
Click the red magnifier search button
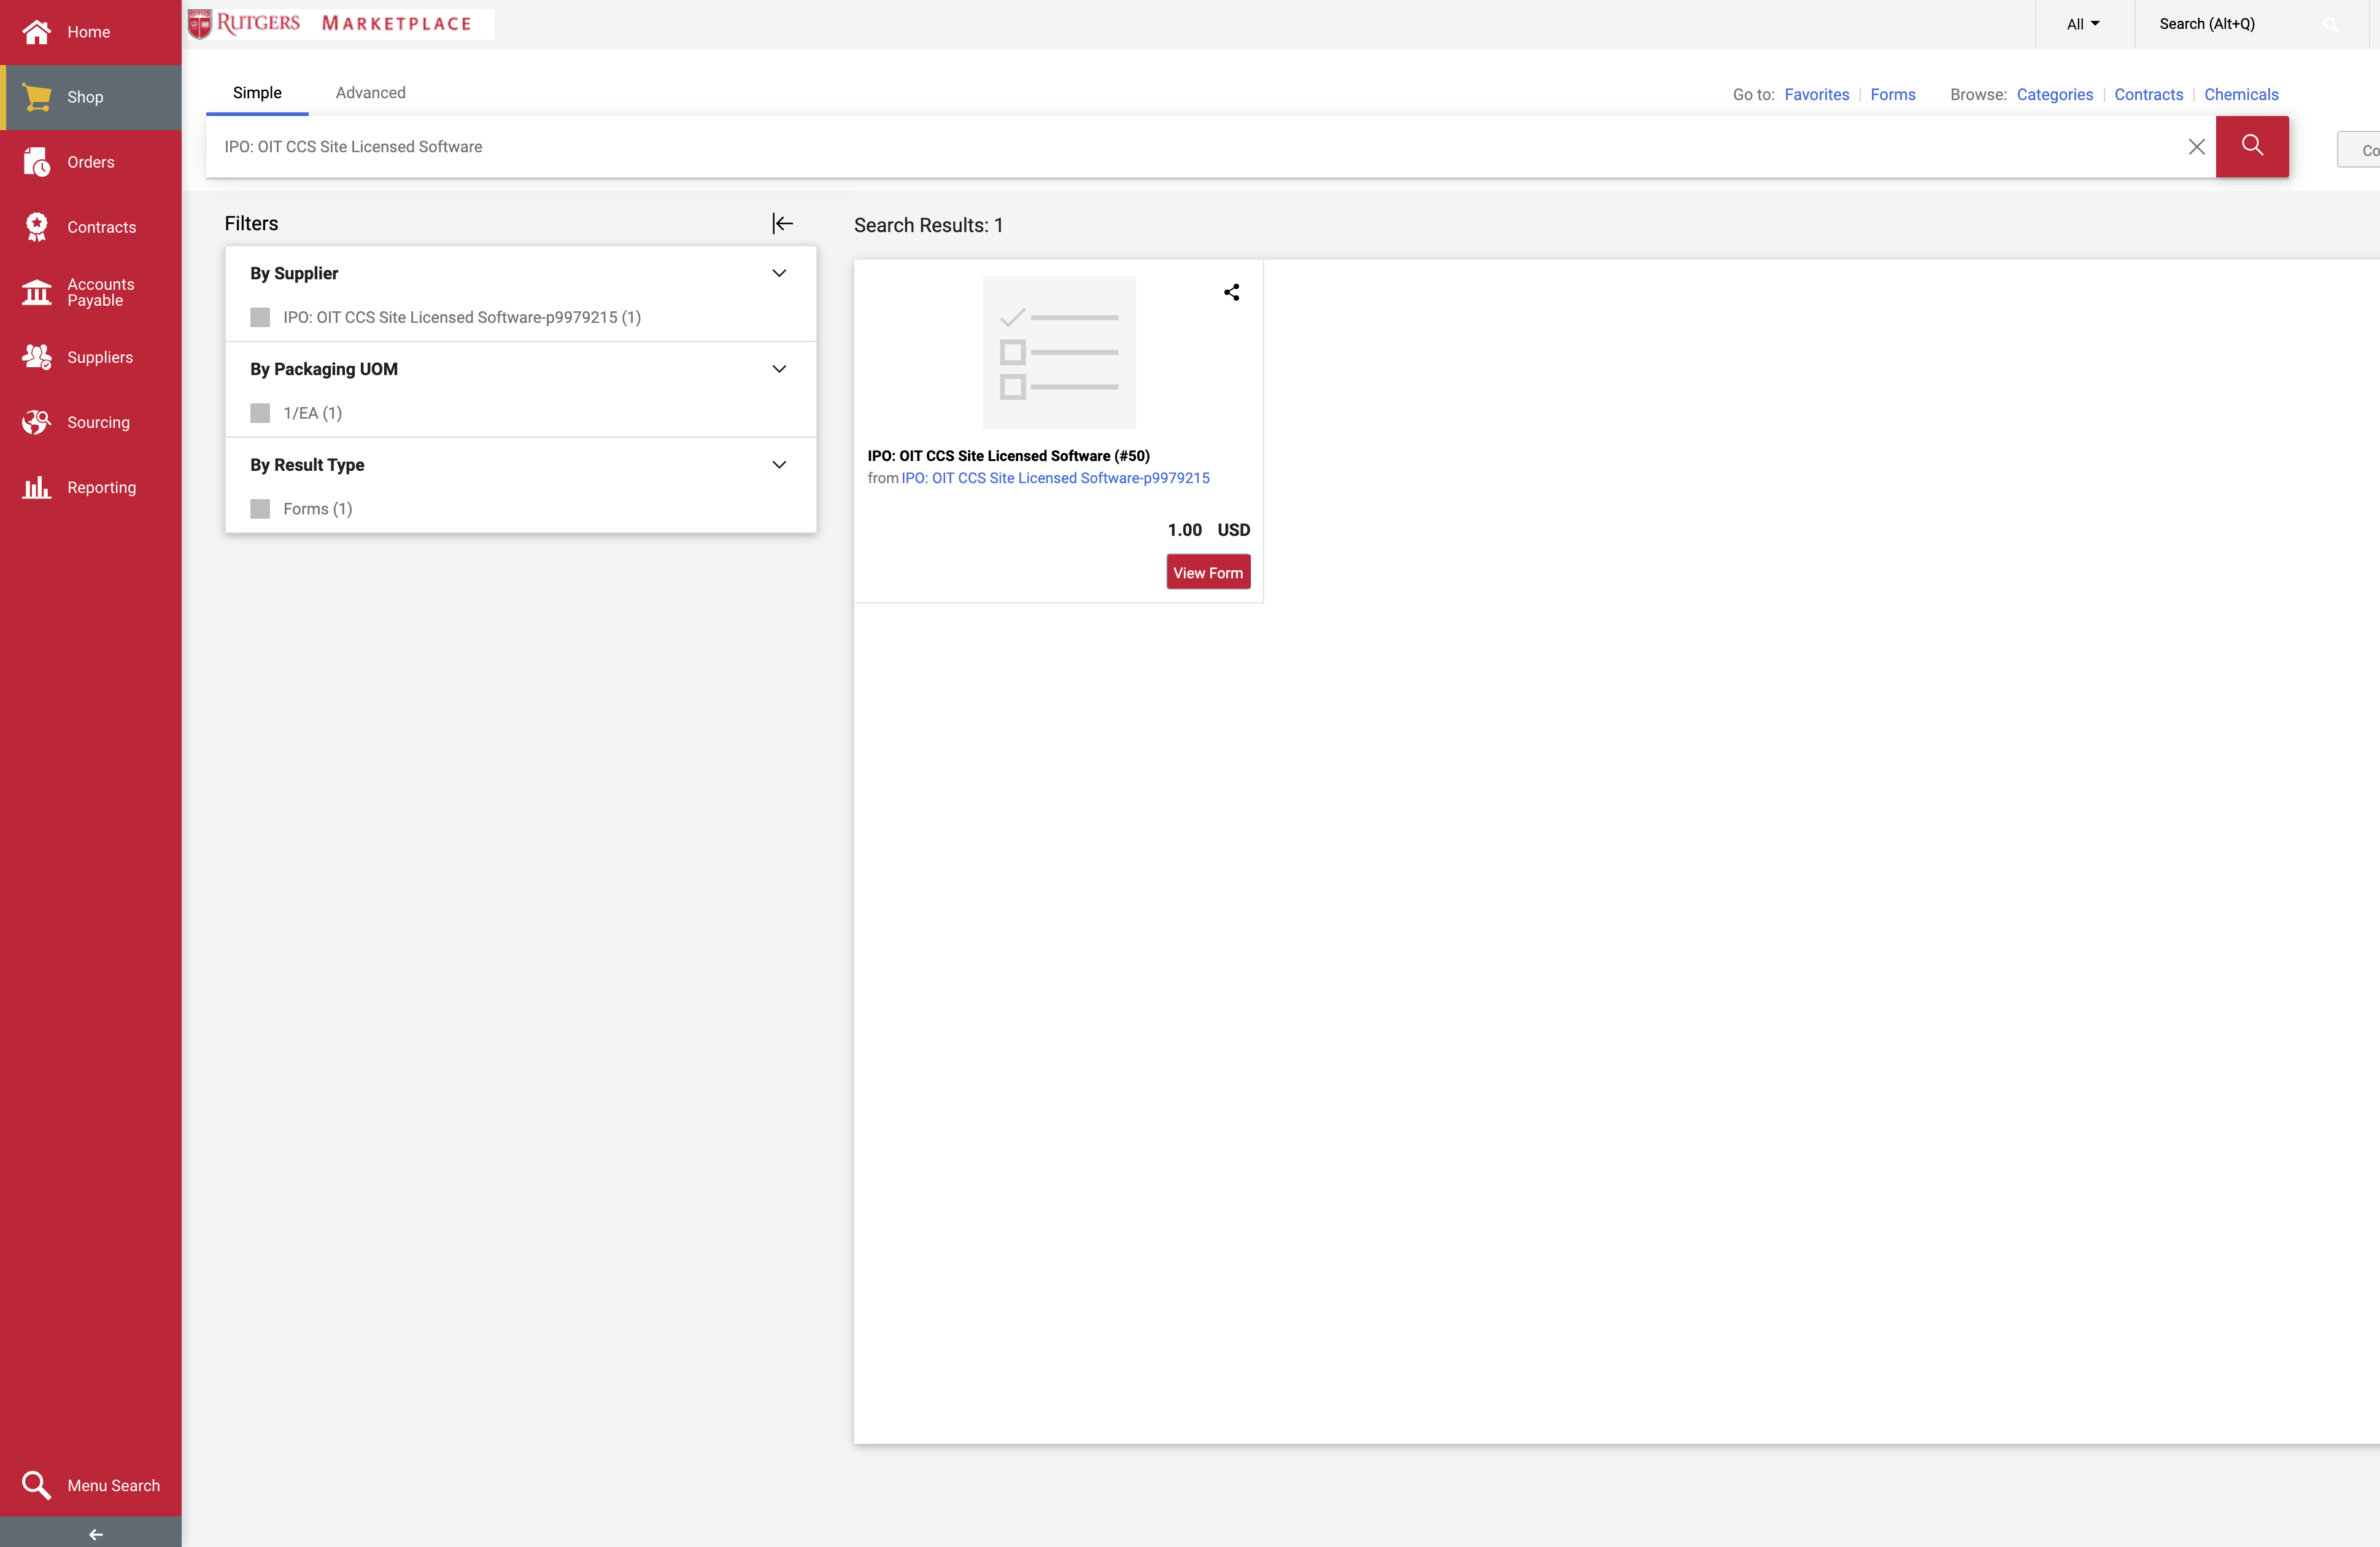coord(2252,146)
